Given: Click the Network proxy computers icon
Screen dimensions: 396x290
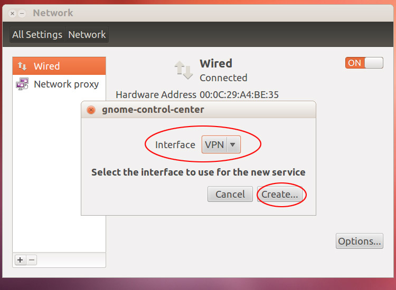Looking at the screenshot, I should (x=22, y=84).
